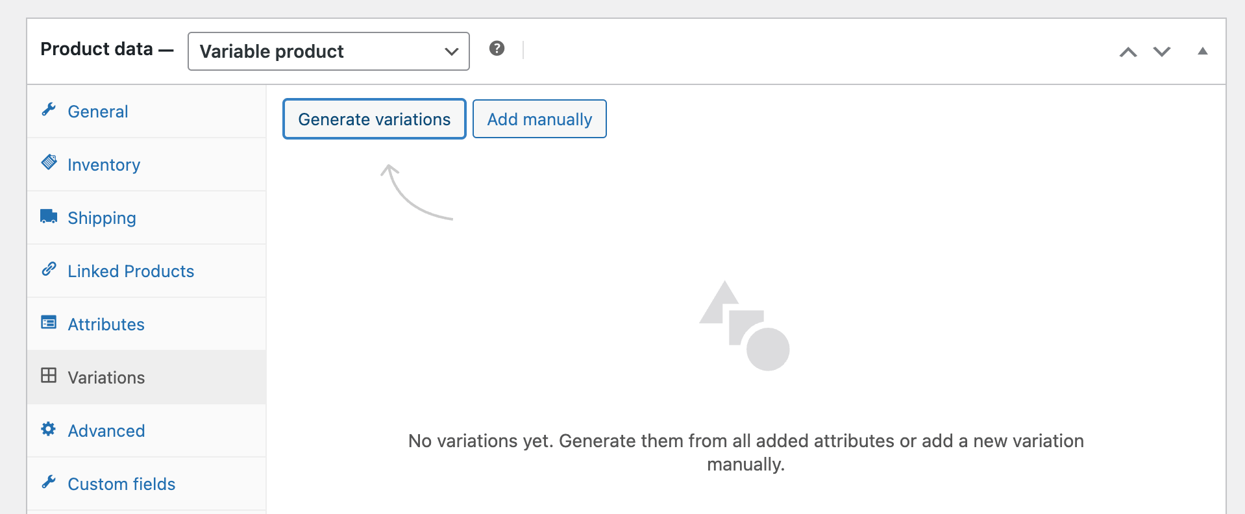The image size is (1245, 514).
Task: Select the Attributes tab
Action: (106, 324)
